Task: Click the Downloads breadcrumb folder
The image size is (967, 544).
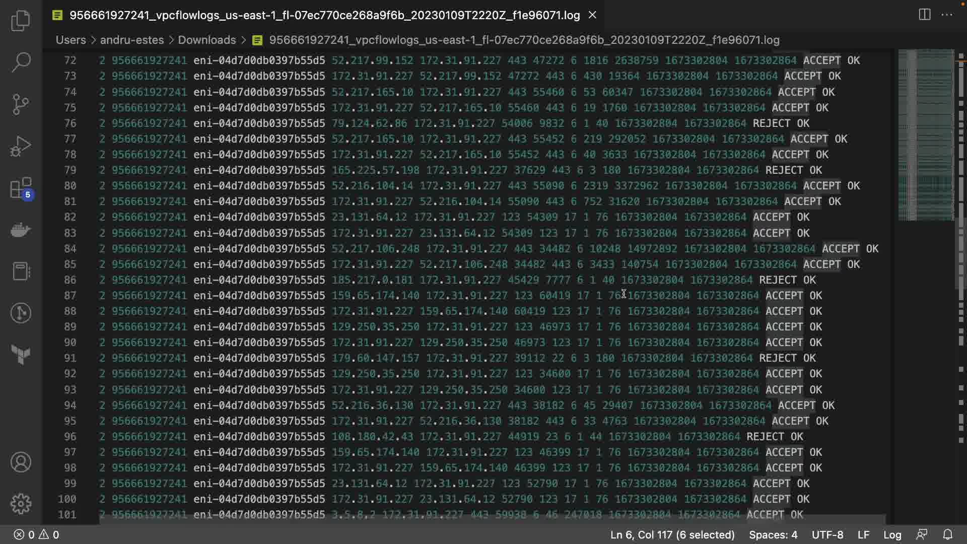Action: coord(206,40)
